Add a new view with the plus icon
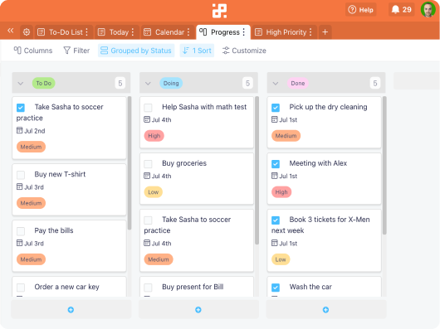The image size is (440, 329). pos(325,32)
